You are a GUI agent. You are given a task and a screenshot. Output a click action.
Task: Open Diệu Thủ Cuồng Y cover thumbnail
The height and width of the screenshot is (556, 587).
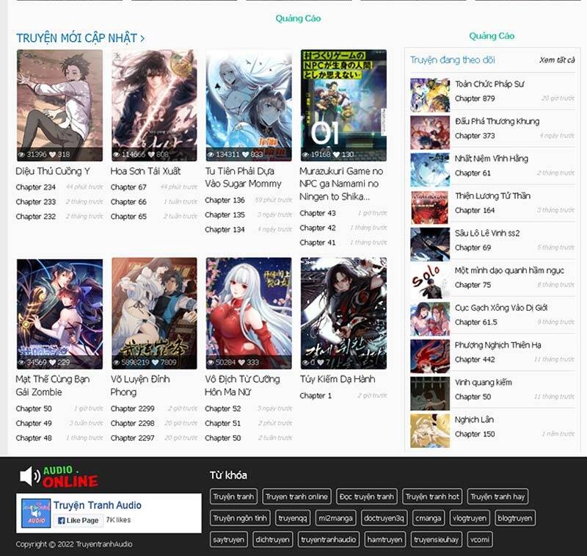(59, 105)
